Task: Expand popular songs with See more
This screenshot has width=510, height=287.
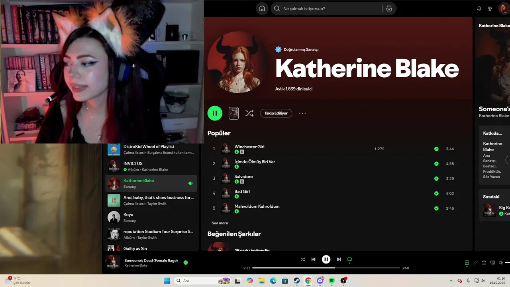Action: coord(220,223)
